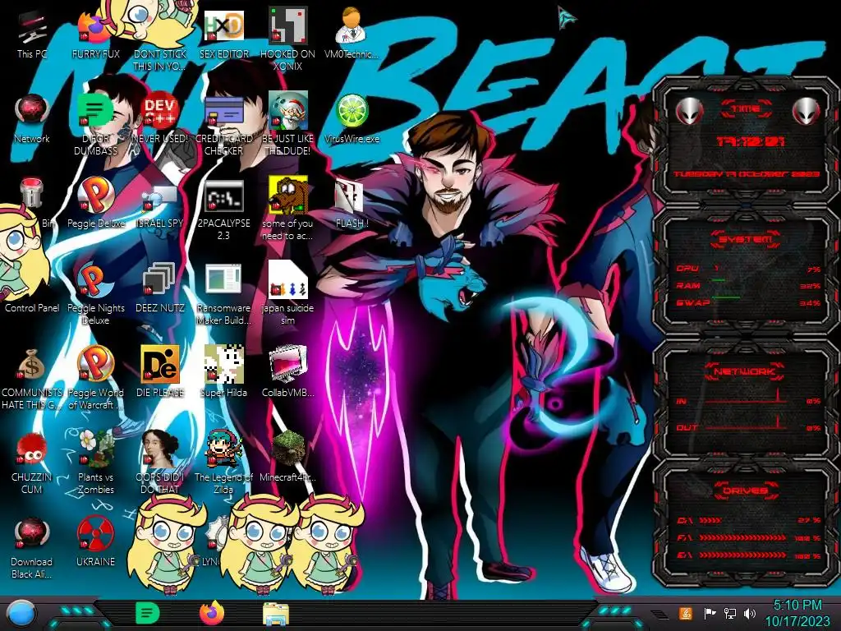Open the HOOKED ON XONIX shortcut
The width and height of the screenshot is (841, 631).
click(288, 40)
